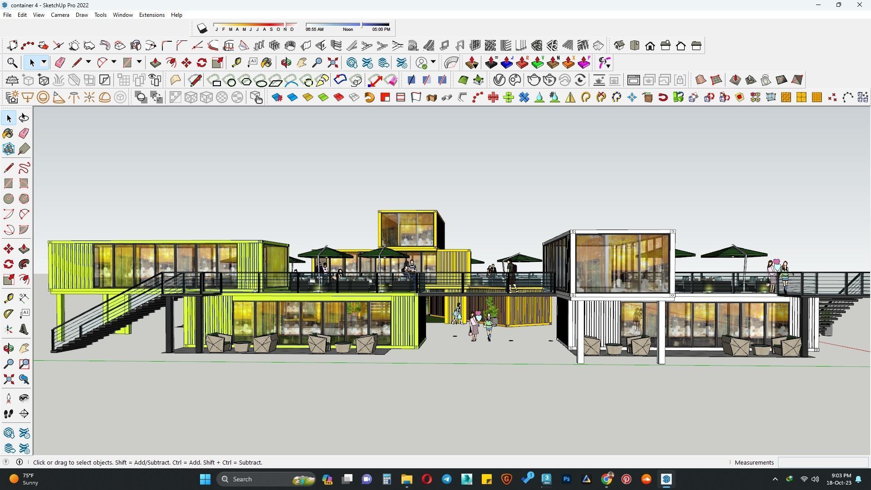The height and width of the screenshot is (490, 871).
Task: Activate the Tape Measure tool in left panel
Action: pos(8,298)
